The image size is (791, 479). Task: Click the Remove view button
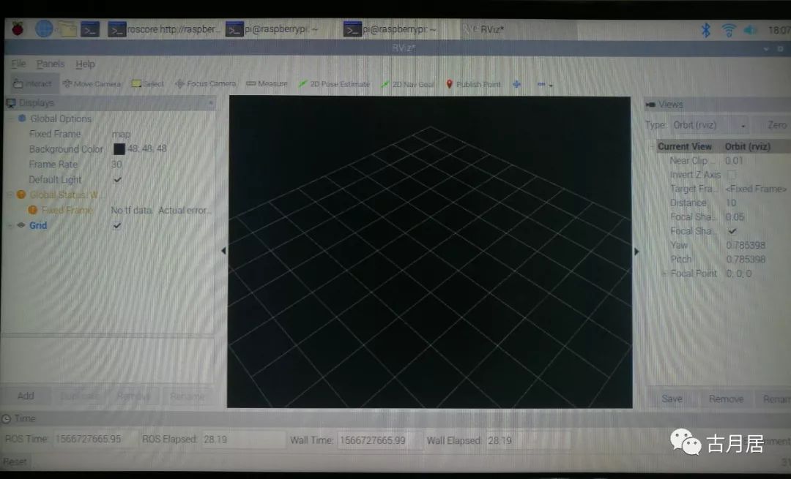[x=726, y=399]
